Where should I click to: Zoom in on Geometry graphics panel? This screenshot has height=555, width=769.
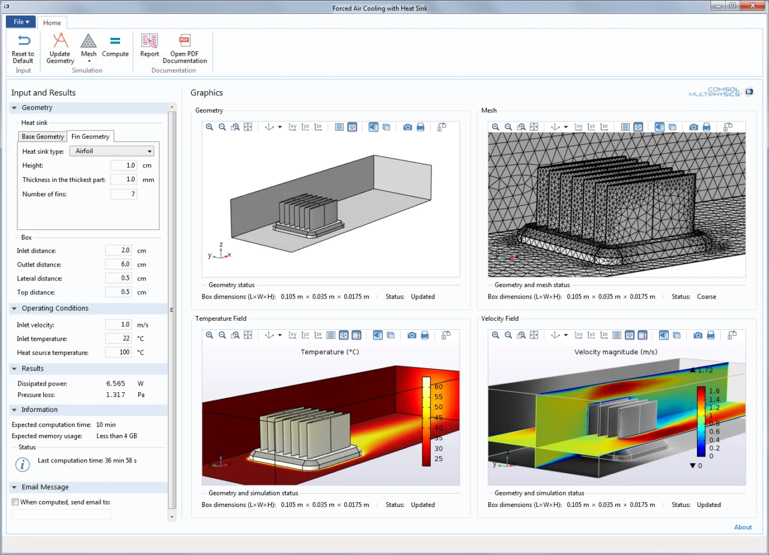point(210,127)
